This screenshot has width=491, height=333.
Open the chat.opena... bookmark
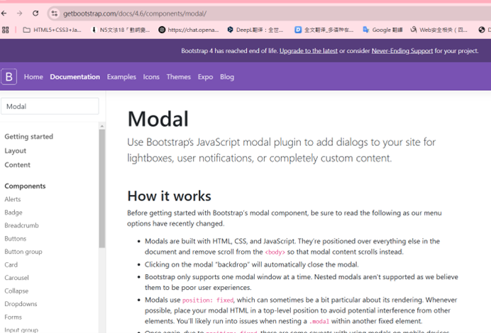click(x=189, y=30)
